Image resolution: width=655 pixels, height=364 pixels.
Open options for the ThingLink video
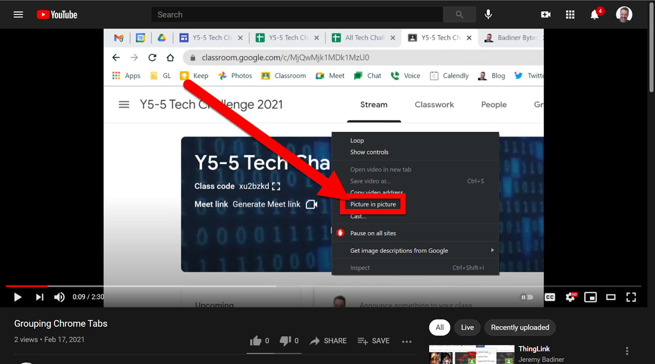pos(627,351)
